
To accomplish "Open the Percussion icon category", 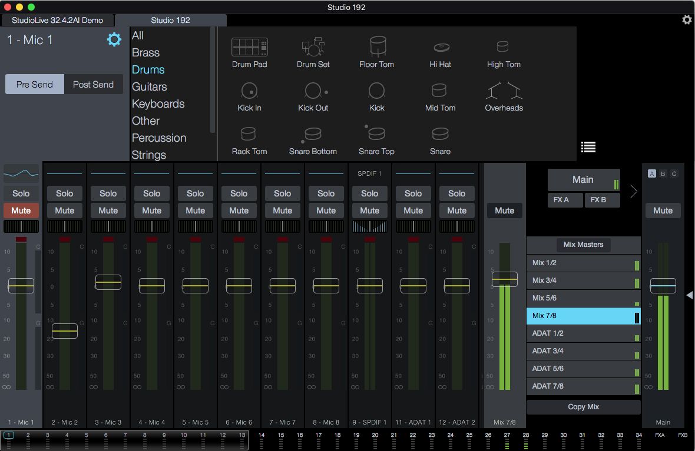I will (159, 138).
